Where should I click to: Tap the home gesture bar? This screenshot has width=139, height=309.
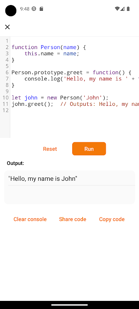69,305
